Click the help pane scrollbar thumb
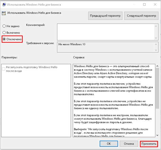The image size is (161, 150). [x=157, y=88]
